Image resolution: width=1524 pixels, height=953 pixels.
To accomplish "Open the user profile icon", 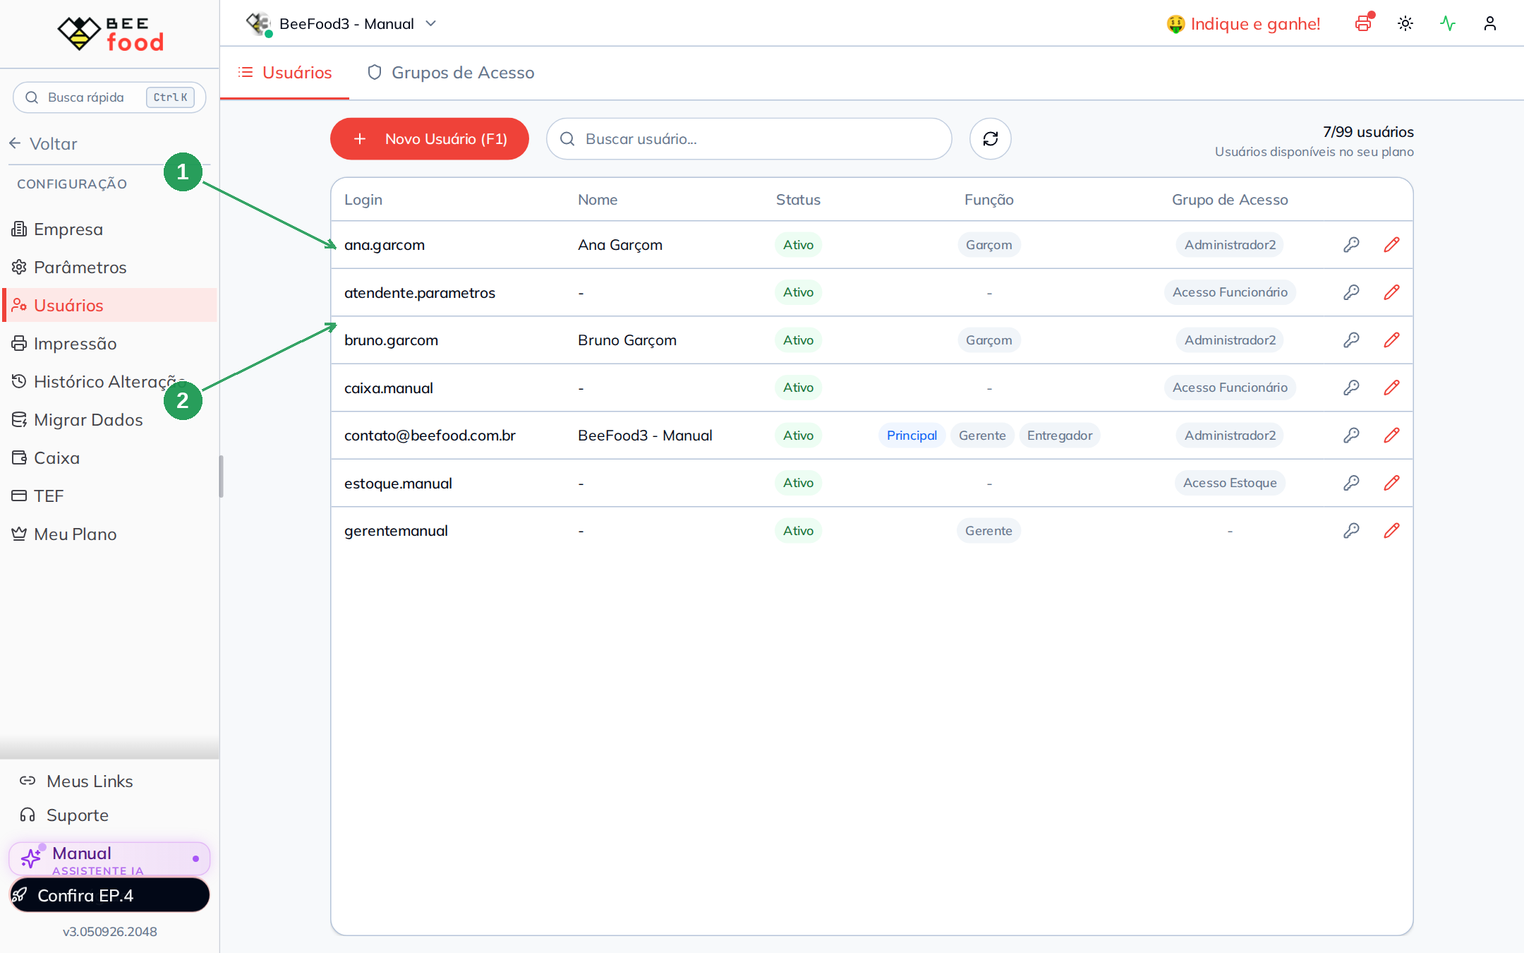I will (1490, 23).
